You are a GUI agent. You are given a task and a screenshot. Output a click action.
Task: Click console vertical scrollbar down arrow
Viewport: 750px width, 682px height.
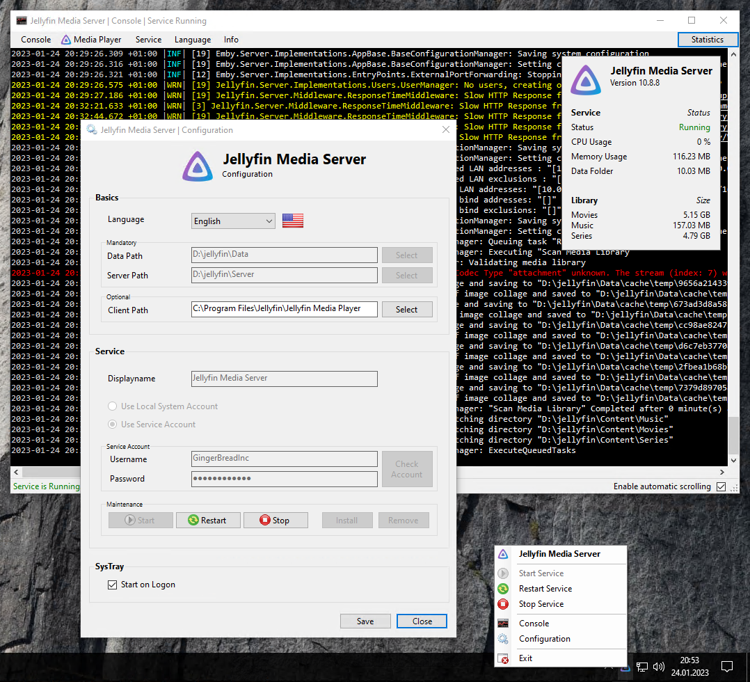coord(733,461)
